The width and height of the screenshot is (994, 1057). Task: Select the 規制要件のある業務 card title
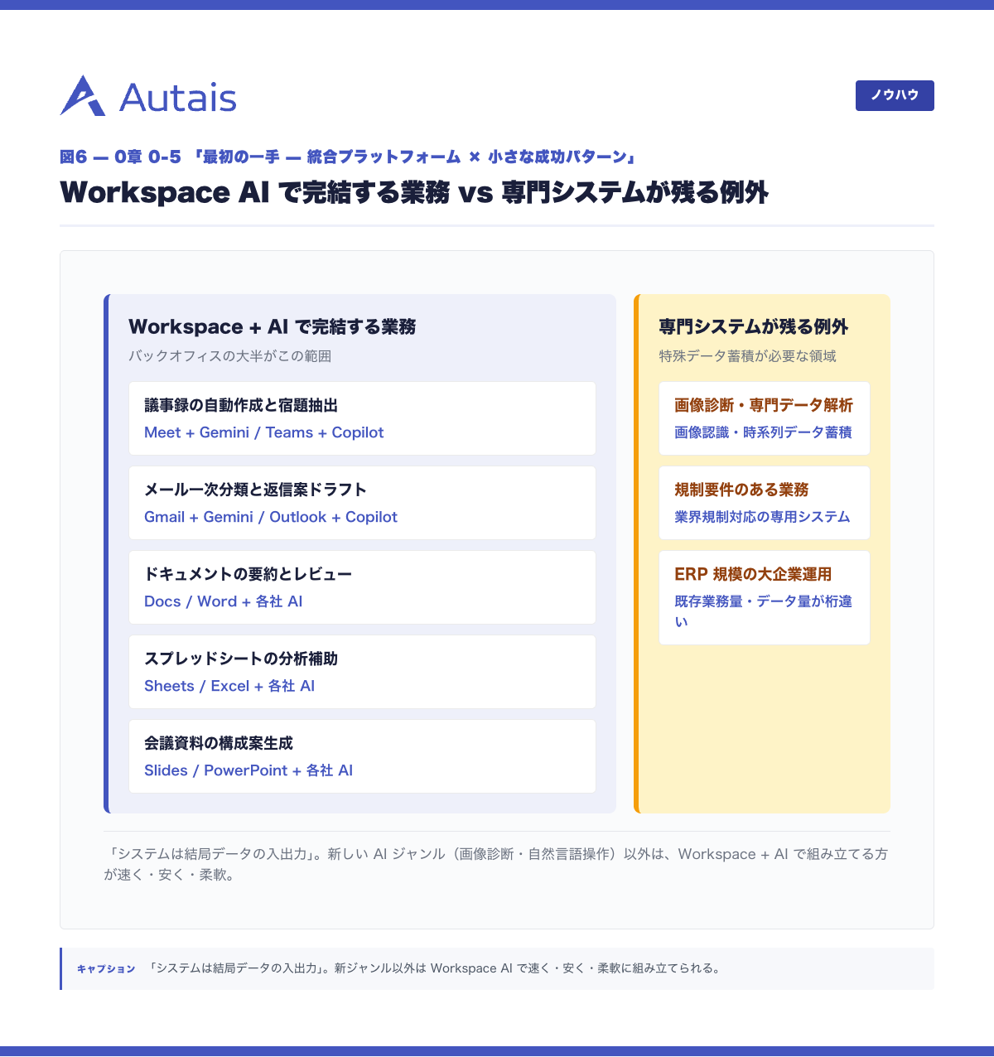[x=741, y=490]
